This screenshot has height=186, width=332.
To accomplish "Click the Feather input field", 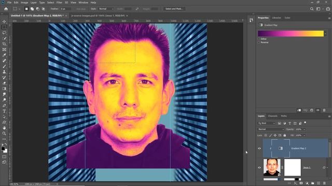I will point(66,9).
